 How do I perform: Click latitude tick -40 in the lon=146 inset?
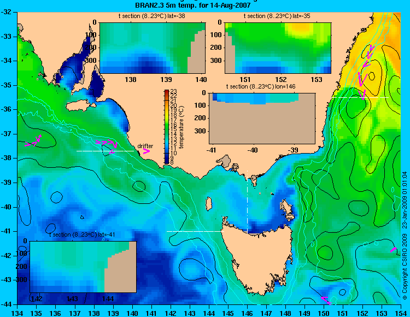tap(253, 150)
